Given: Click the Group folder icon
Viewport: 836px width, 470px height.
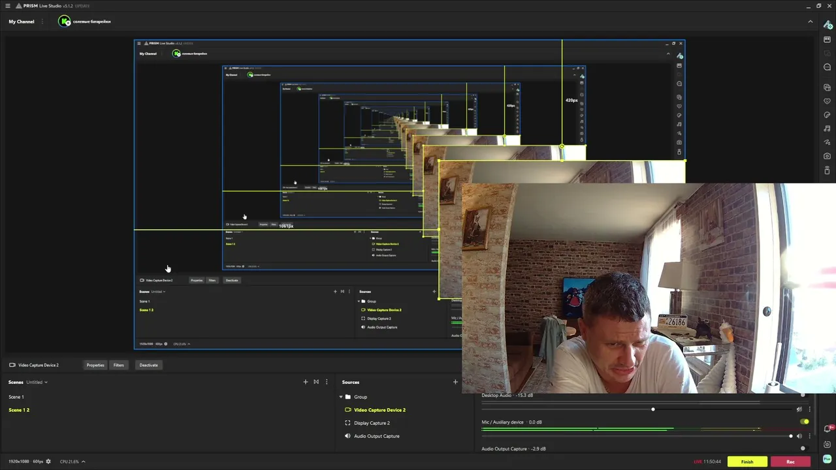Looking at the screenshot, I should point(348,397).
